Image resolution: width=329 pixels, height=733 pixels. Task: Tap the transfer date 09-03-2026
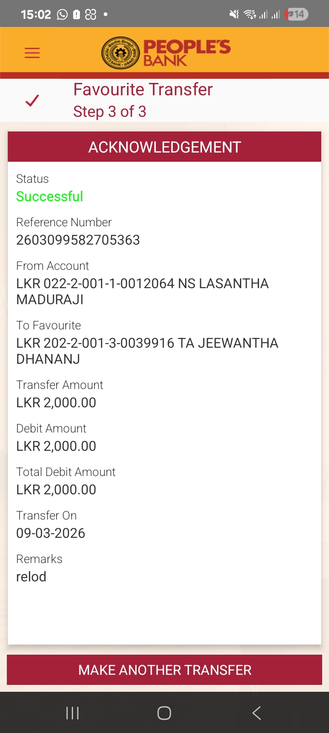point(51,533)
